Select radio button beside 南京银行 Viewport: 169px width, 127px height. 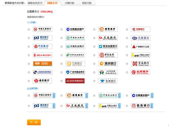coord(29,81)
